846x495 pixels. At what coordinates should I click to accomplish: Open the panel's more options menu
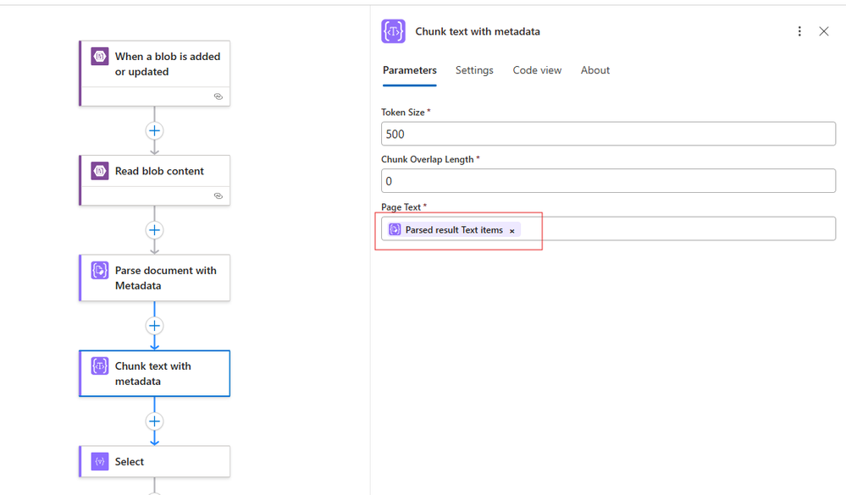pyautogui.click(x=799, y=31)
